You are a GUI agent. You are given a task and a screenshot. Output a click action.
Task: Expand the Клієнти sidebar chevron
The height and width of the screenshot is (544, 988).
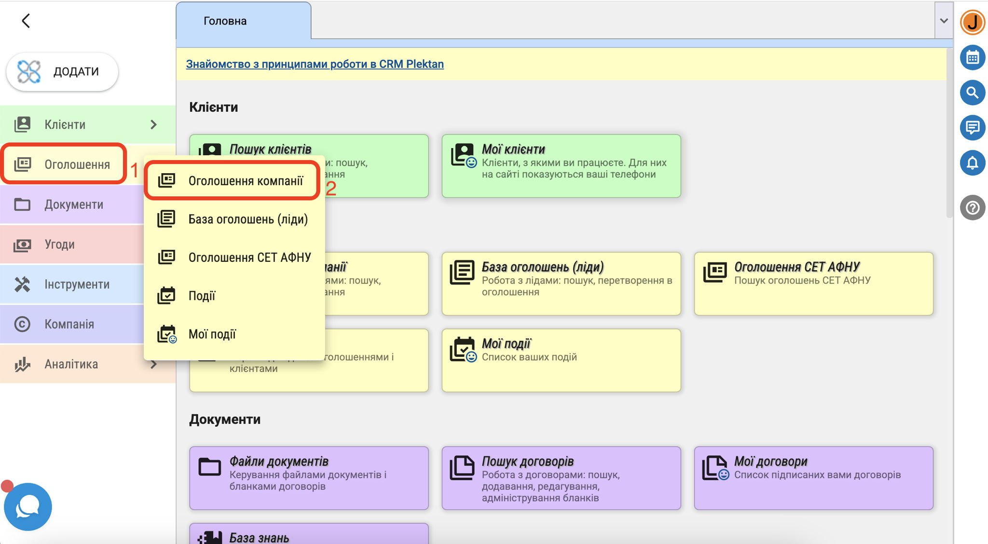pos(153,124)
